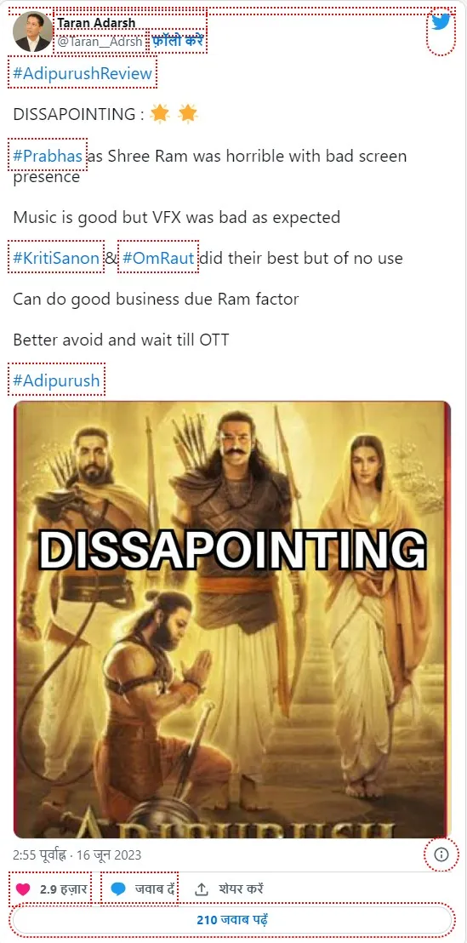Open the #Prabhas hashtag link
467x943 pixels.
pyautogui.click(x=48, y=157)
